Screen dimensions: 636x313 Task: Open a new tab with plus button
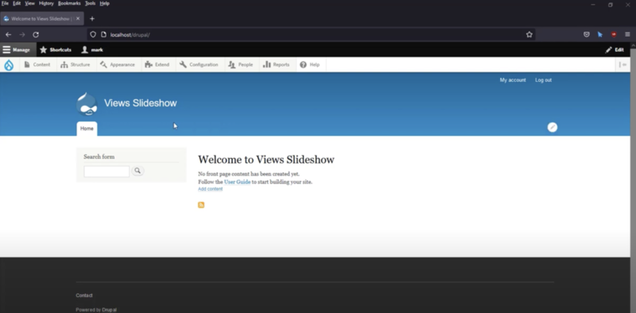[x=92, y=18]
